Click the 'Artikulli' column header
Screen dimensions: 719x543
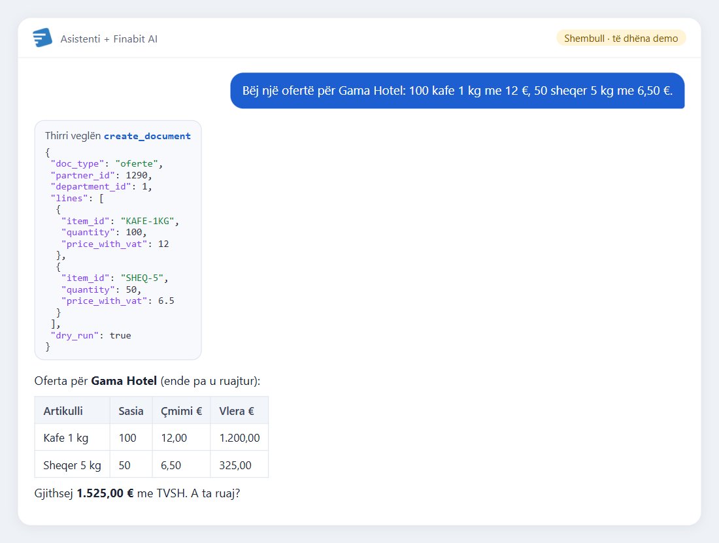(x=73, y=410)
